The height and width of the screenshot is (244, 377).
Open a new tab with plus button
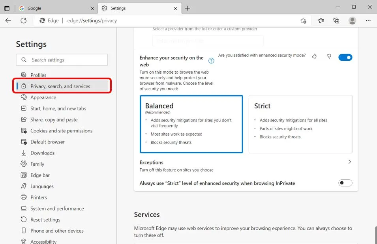(187, 8)
